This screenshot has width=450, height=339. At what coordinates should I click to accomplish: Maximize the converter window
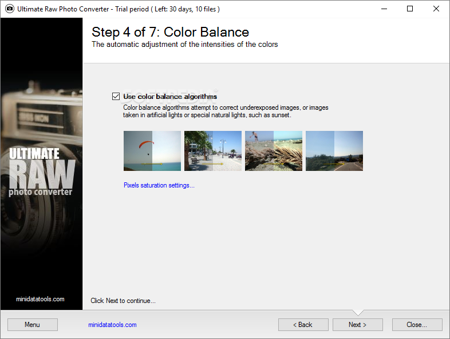pos(410,9)
